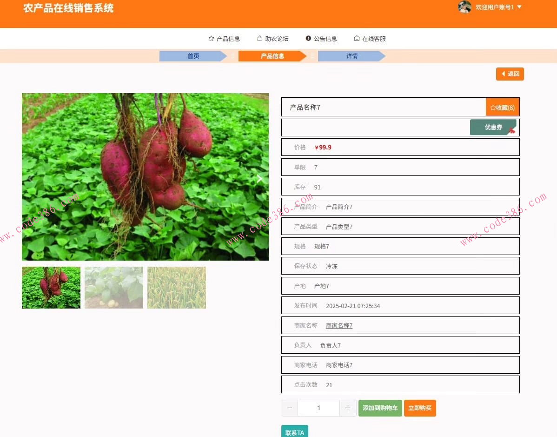Viewport: 557px width, 437px height.
Task: Click the home icon beside 在线客服
Action: coord(357,39)
